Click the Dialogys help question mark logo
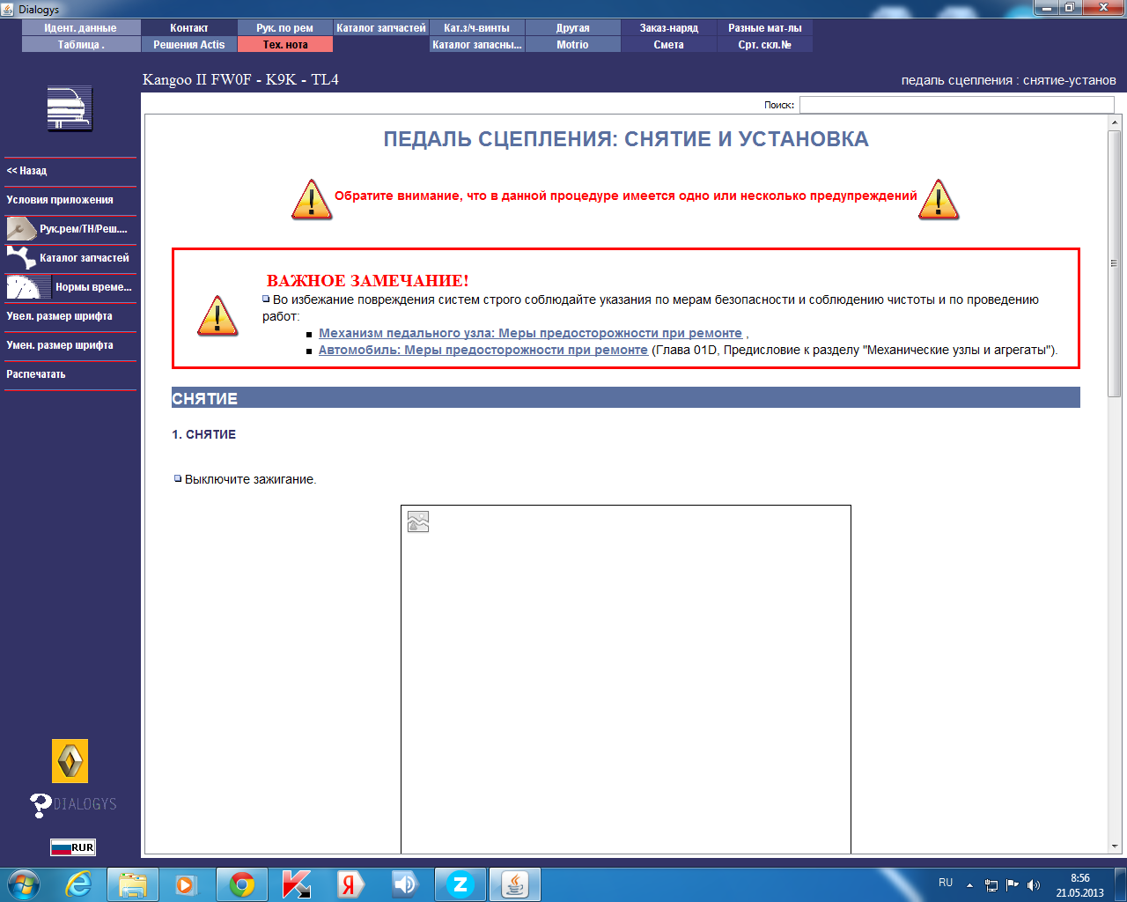1127x902 pixels. coord(73,805)
